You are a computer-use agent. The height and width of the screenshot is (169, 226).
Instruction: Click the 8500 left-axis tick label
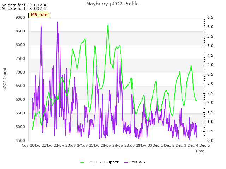coord(20,31)
